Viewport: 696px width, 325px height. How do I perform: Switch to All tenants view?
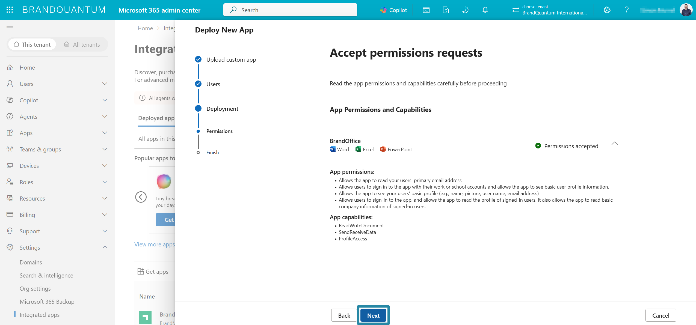point(82,44)
